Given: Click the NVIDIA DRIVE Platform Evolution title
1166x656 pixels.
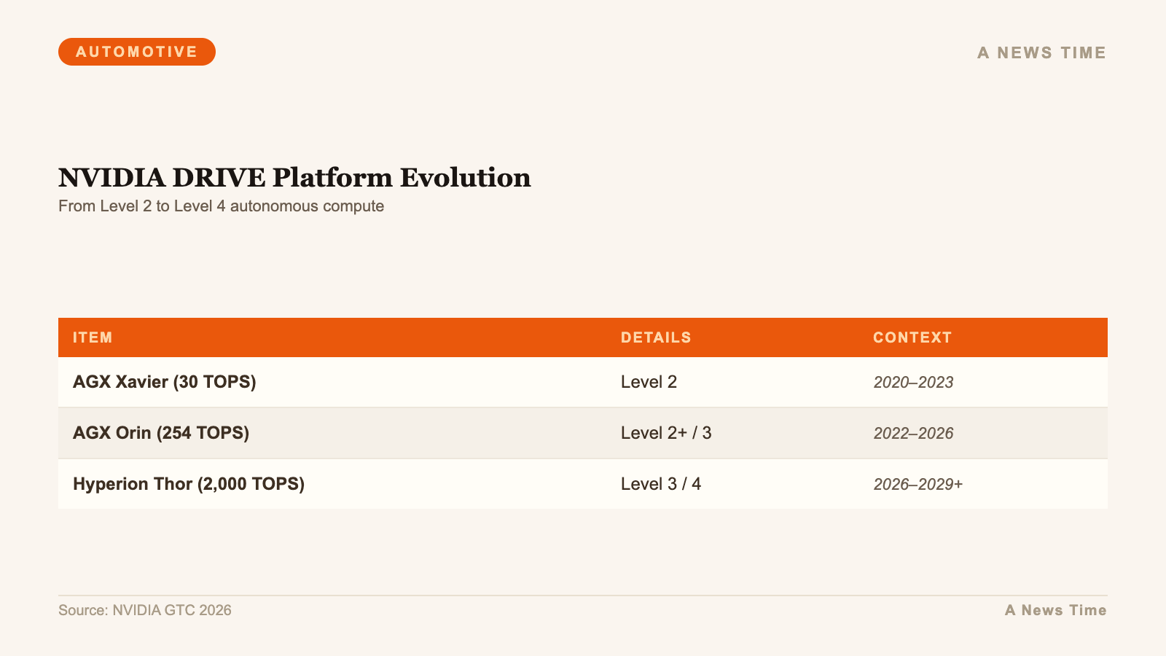Looking at the screenshot, I should coord(294,177).
